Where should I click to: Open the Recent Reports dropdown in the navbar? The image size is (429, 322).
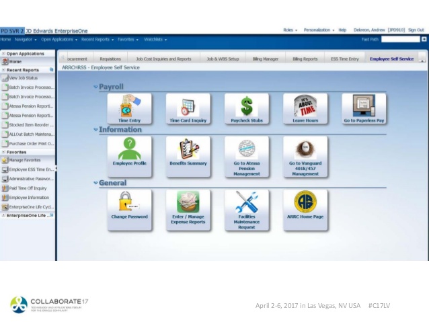click(97, 40)
